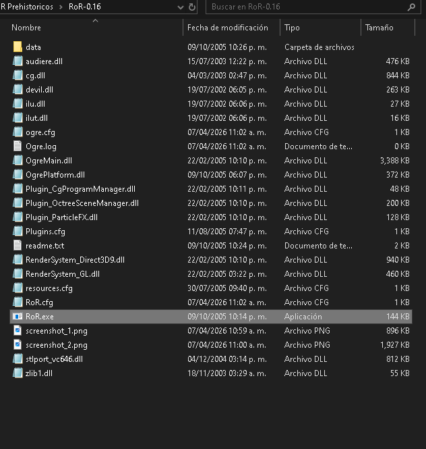Select the ogre.cfg file icon
Image resolution: width=426 pixels, height=449 pixels.
[x=18, y=132]
